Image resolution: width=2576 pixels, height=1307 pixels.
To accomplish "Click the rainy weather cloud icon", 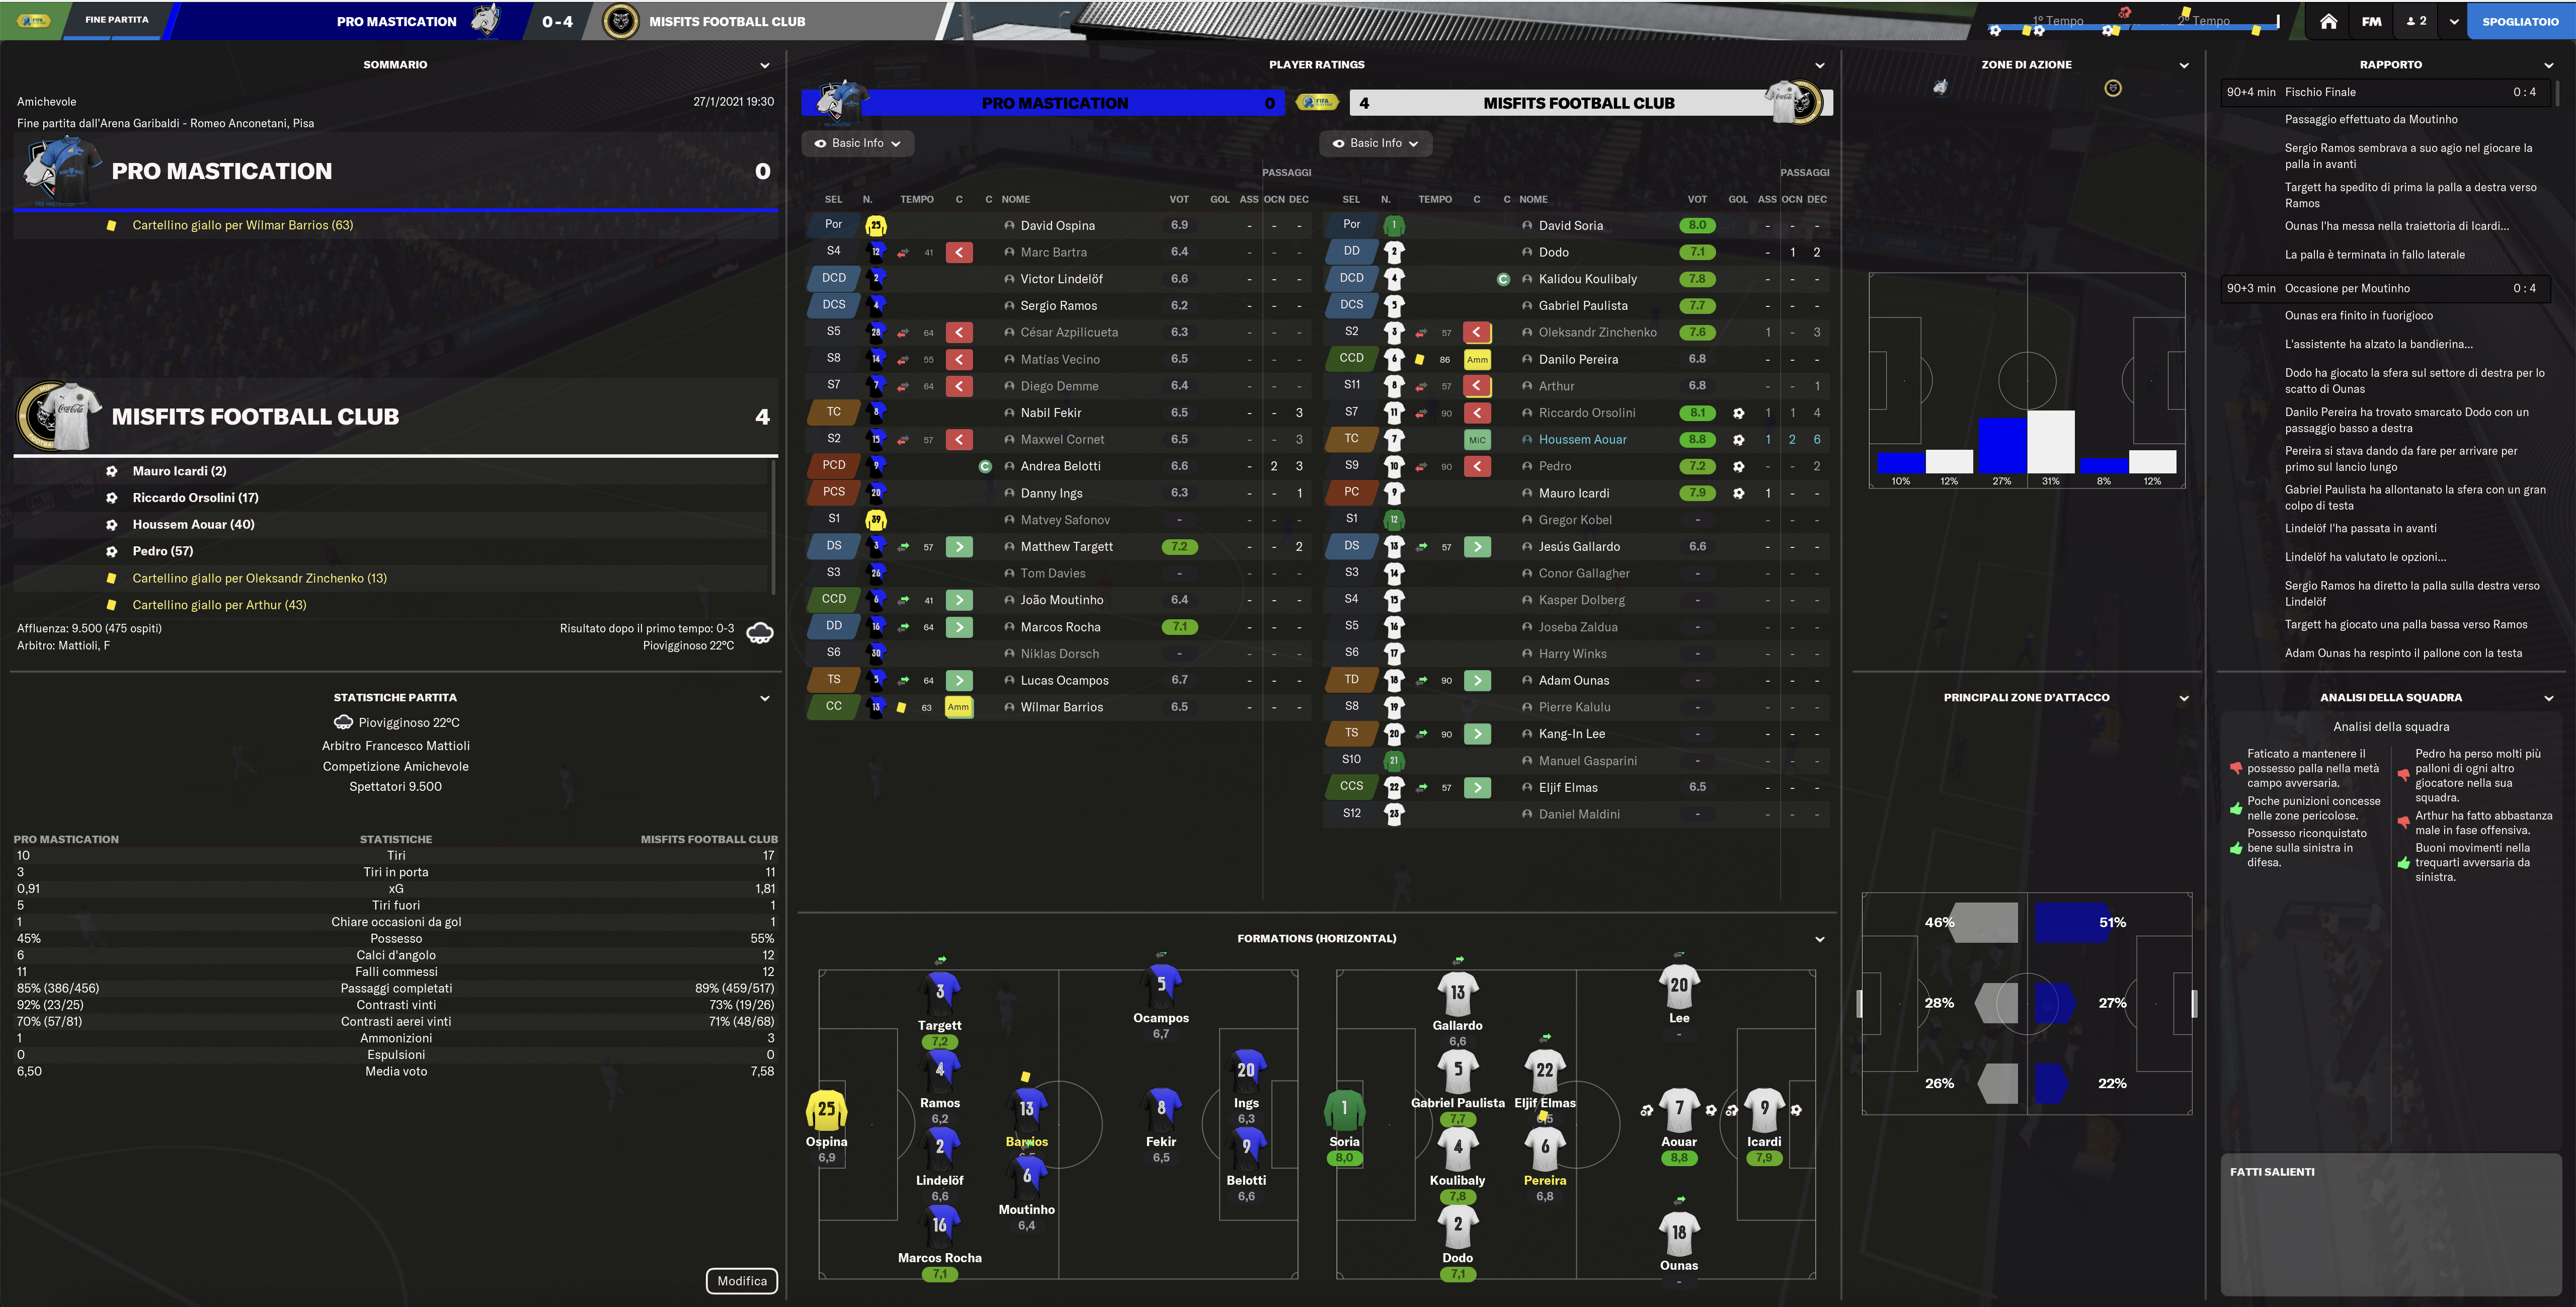I will pyautogui.click(x=760, y=633).
